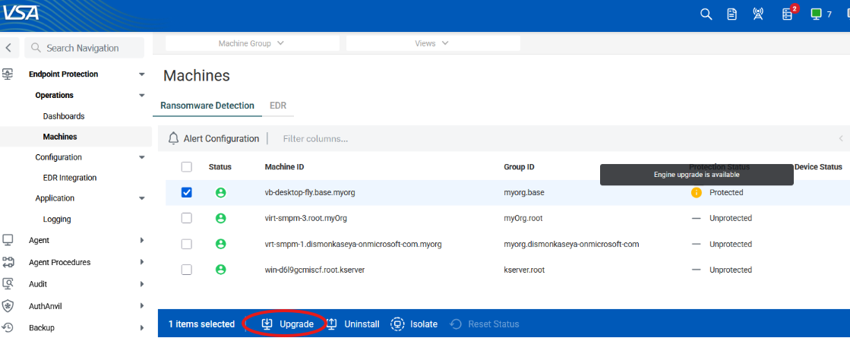
Task: Open Dashboards in the navigation
Action: [x=64, y=116]
